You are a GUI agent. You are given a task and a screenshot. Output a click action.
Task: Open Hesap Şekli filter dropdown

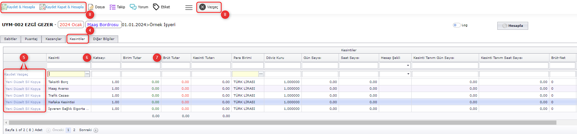point(408,66)
